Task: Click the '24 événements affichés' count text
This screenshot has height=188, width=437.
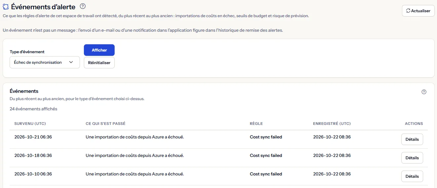Action: 33,109
